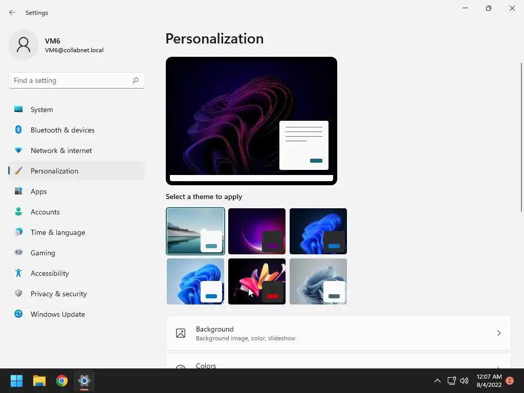Click the vertical scrollbar thumb
Screen dimensions: 524x393
521,137
